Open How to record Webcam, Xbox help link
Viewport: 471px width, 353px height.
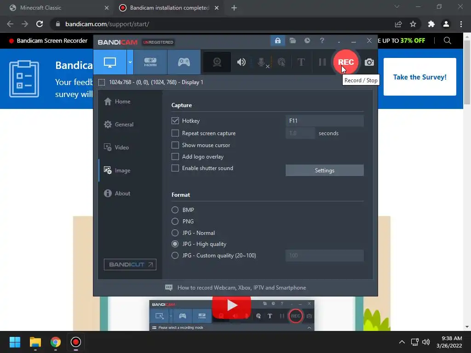pos(241,288)
